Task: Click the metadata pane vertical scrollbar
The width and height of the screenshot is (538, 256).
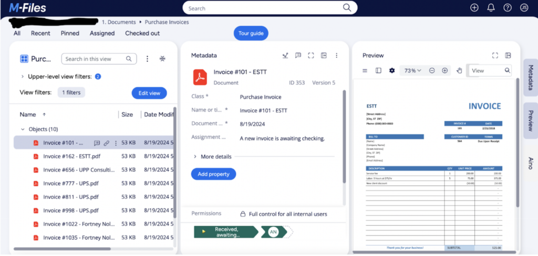Action: click(x=345, y=136)
